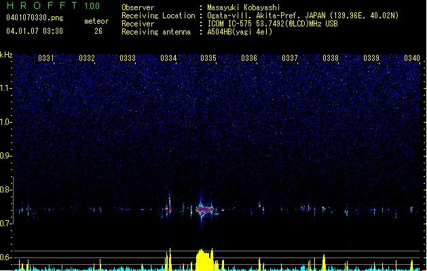Click the 0339 time marker
Viewport: 427px width, 271px height.
click(371, 58)
